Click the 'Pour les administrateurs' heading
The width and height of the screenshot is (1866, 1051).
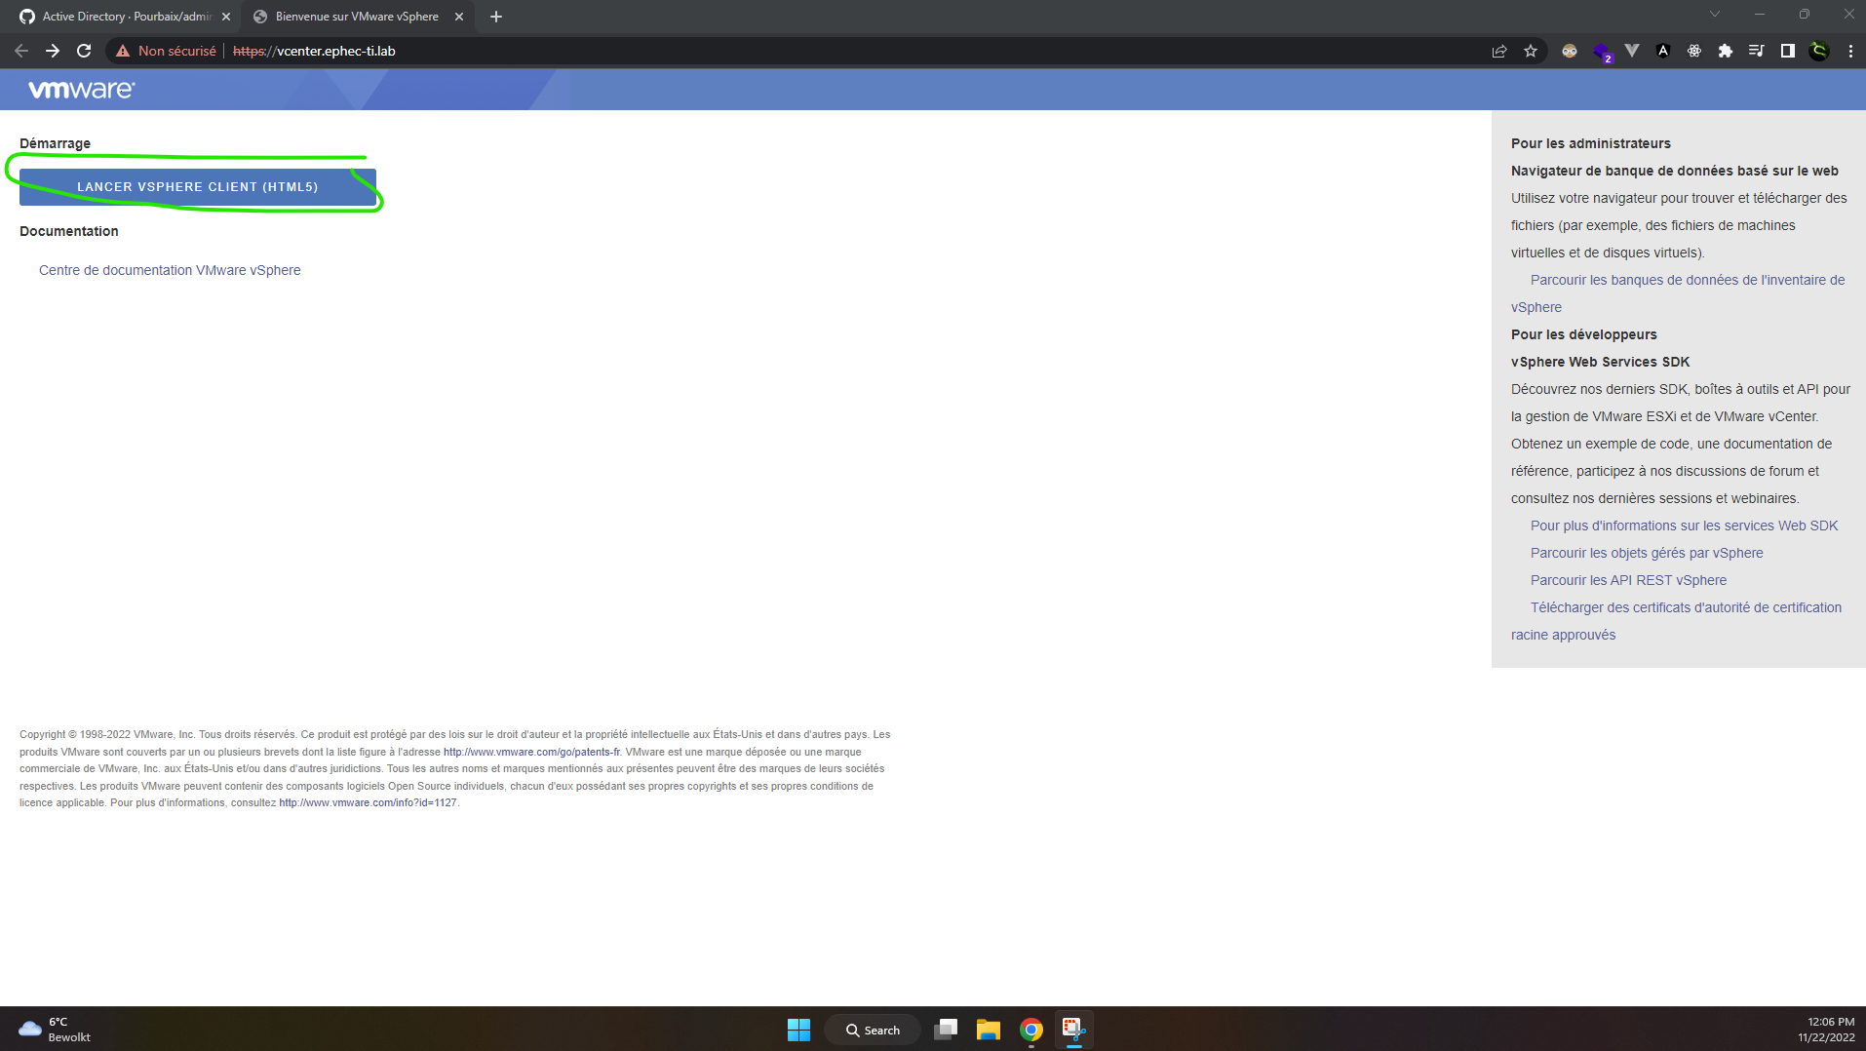pos(1591,143)
